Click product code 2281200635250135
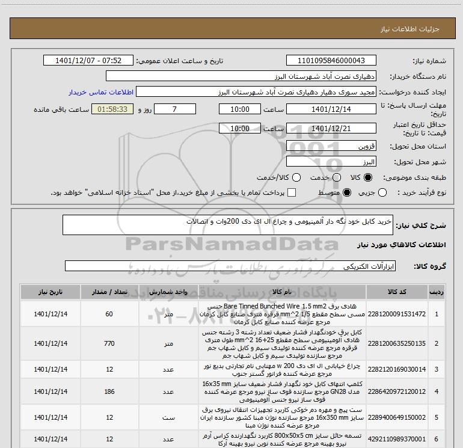Image resolution: width=463 pixels, height=448 pixels. (x=397, y=343)
